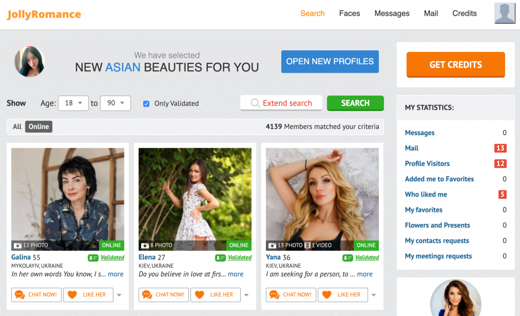520x316 pixels.
Task: Open My meetings requests link
Action: 438,256
